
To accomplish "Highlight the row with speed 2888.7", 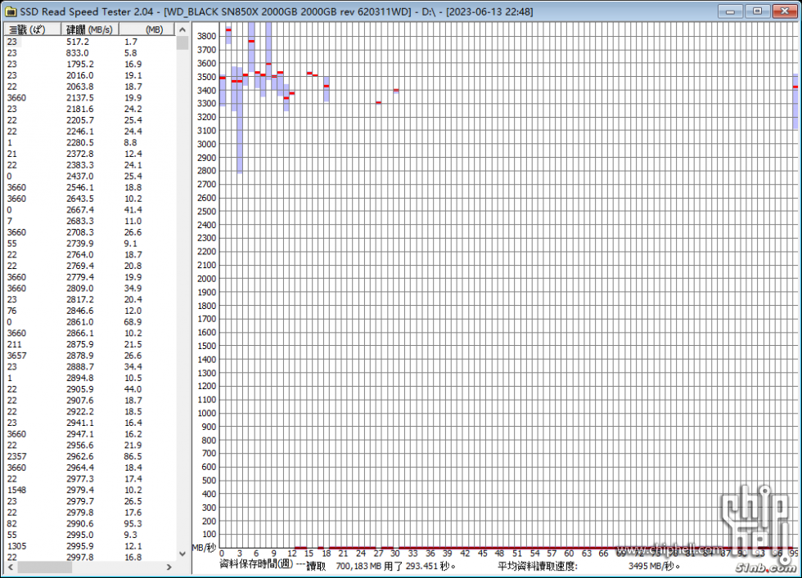I will pyautogui.click(x=90, y=367).
